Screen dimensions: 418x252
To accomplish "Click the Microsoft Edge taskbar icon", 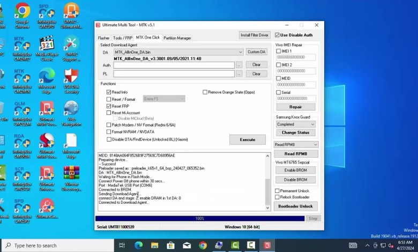I will click(x=139, y=246).
